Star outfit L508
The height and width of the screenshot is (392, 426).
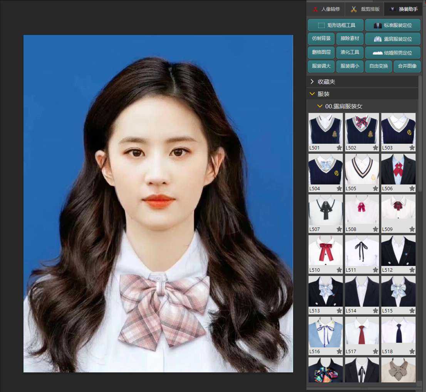pyautogui.click(x=376, y=229)
